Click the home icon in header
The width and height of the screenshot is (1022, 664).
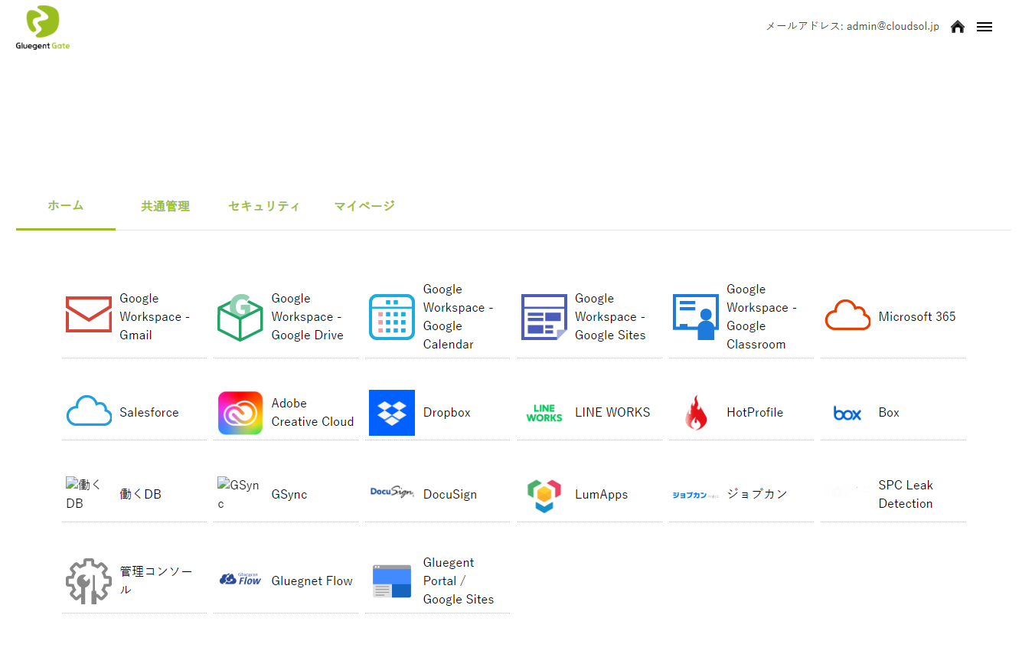point(957,27)
